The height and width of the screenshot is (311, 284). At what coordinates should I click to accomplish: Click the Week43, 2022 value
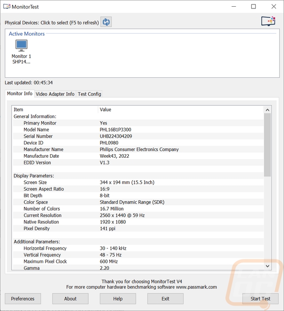[x=114, y=156]
